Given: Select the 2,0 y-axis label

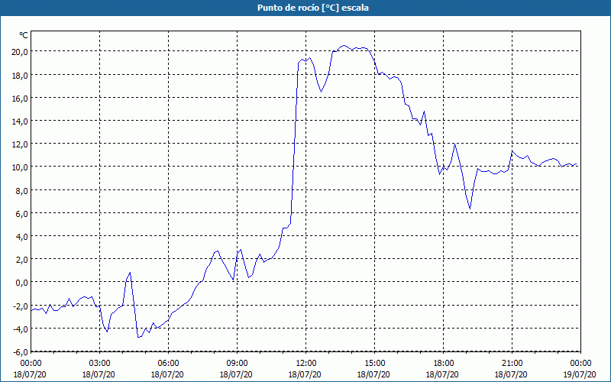Looking at the screenshot, I should pos(21,260).
